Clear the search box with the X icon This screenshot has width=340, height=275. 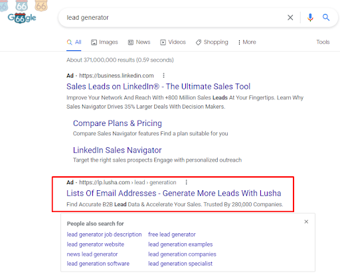pyautogui.click(x=290, y=17)
